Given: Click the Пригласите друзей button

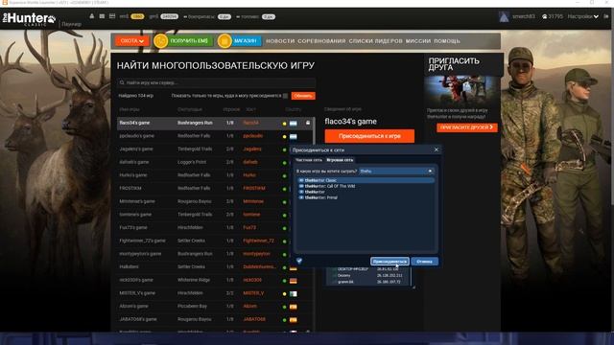Looking at the screenshot, I should (467, 127).
